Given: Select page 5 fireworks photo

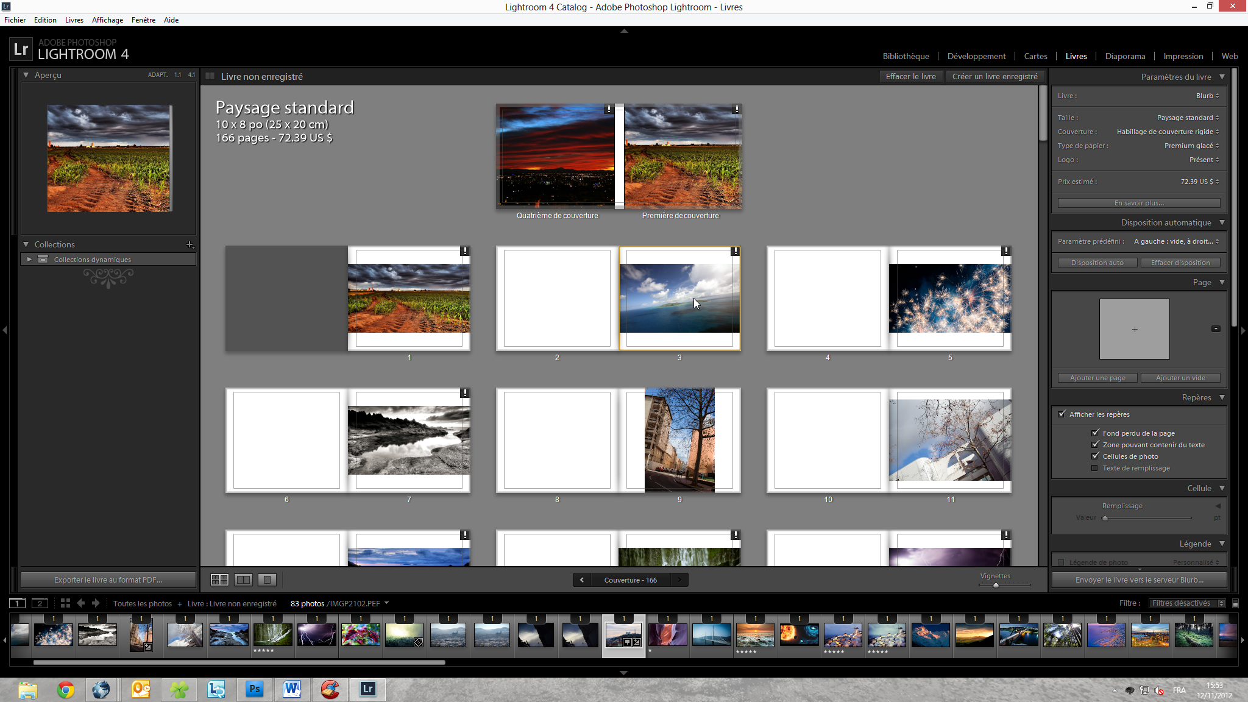Looking at the screenshot, I should (x=949, y=298).
